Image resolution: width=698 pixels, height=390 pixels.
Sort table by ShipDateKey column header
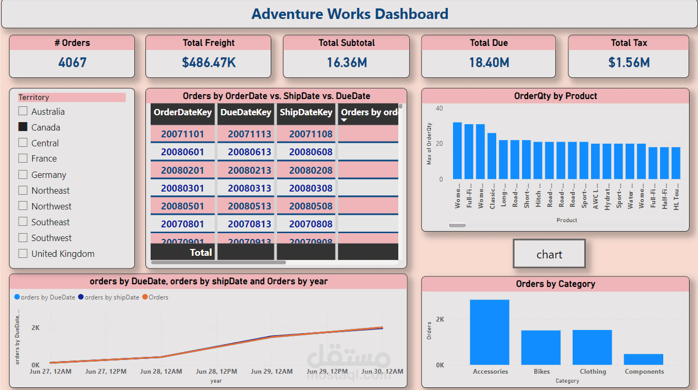point(306,112)
